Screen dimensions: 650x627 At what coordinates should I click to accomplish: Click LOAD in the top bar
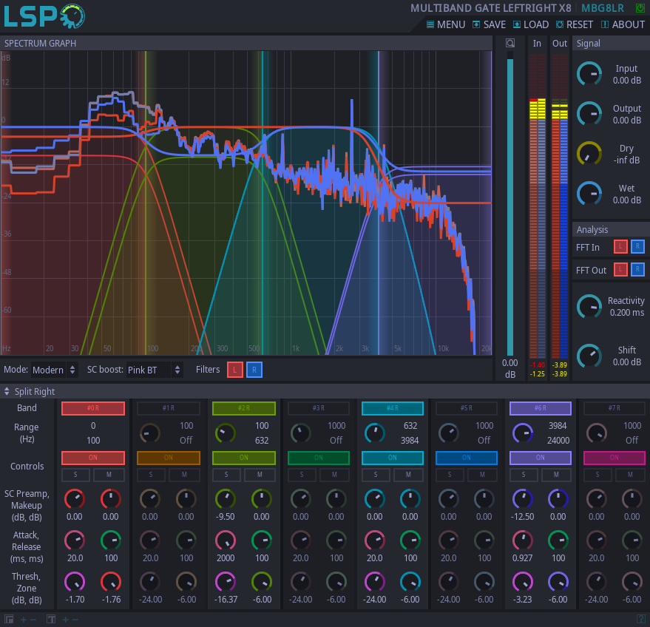tap(531, 25)
